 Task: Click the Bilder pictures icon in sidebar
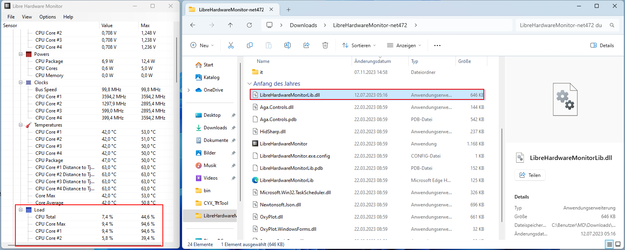tap(199, 153)
